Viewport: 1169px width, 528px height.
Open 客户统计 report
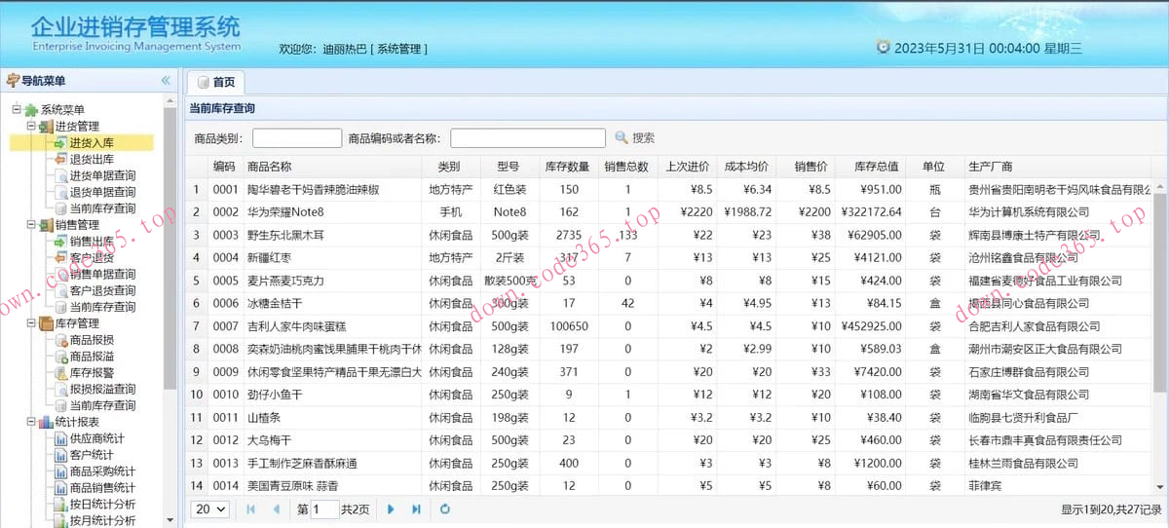(90, 455)
